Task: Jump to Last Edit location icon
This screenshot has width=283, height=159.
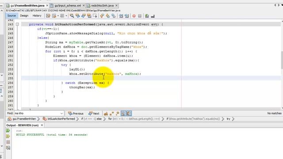Action: coord(48,16)
